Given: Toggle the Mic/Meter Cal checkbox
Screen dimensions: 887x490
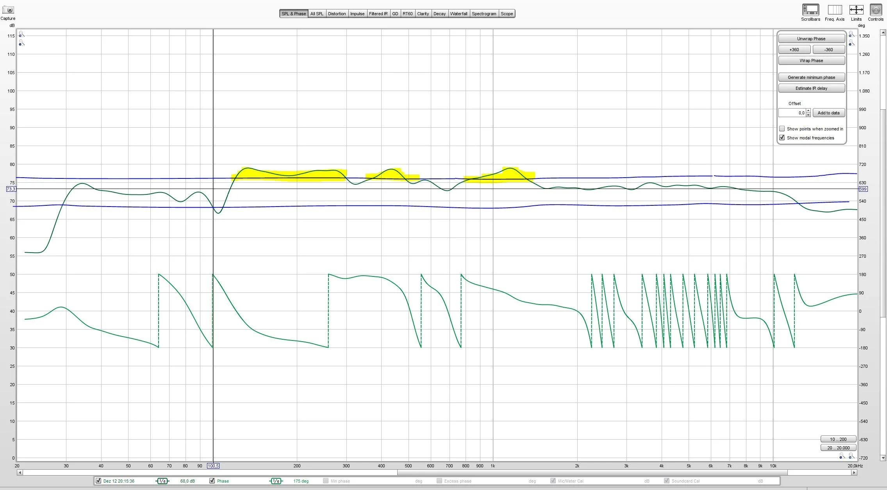Looking at the screenshot, I should [553, 481].
